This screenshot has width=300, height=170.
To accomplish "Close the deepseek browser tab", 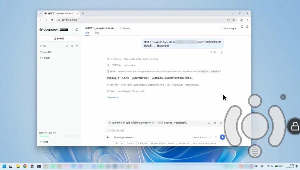I will (77, 13).
